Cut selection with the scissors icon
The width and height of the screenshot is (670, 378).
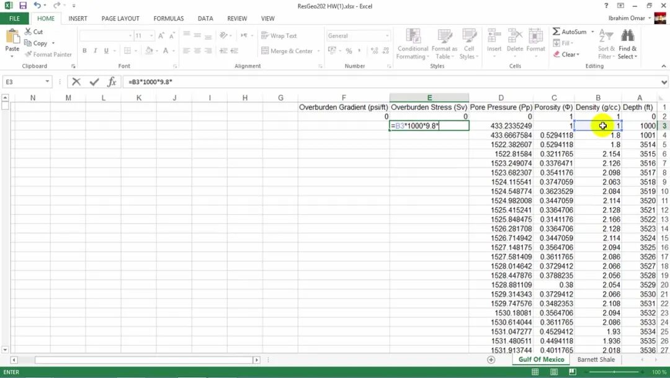pyautogui.click(x=33, y=32)
